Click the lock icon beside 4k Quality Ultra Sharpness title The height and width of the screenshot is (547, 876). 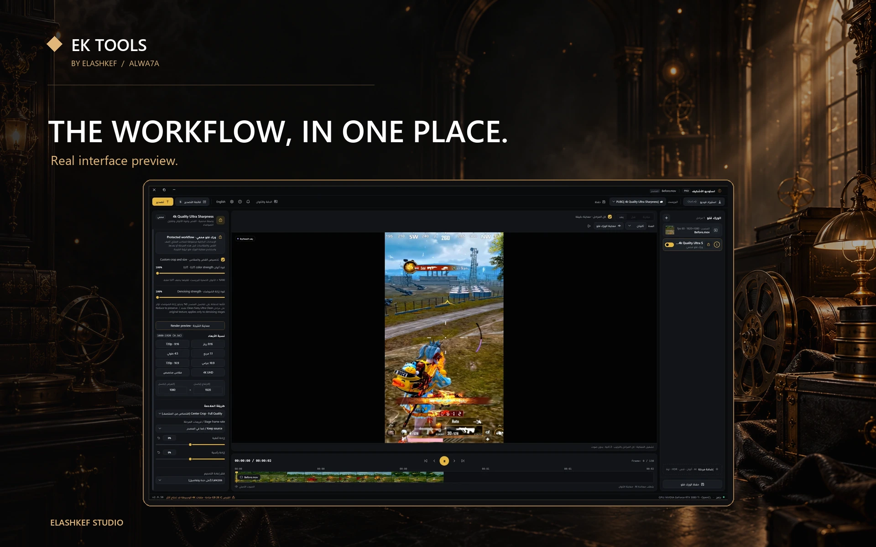click(x=221, y=220)
